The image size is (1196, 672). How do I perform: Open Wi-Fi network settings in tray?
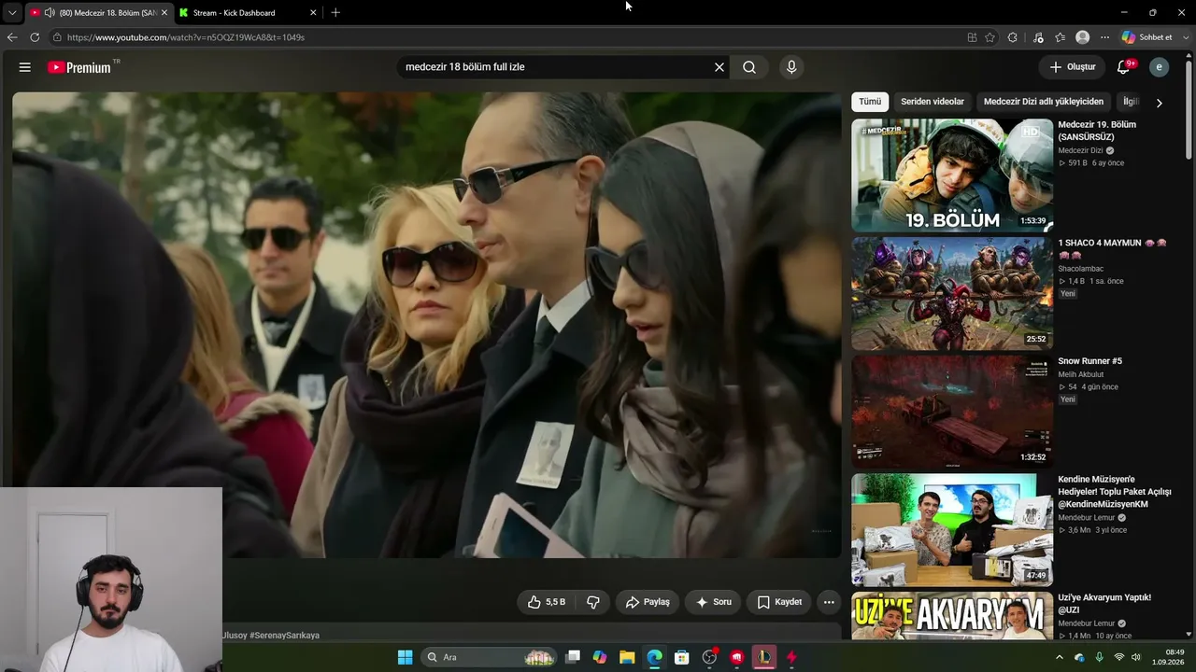coord(1118,657)
